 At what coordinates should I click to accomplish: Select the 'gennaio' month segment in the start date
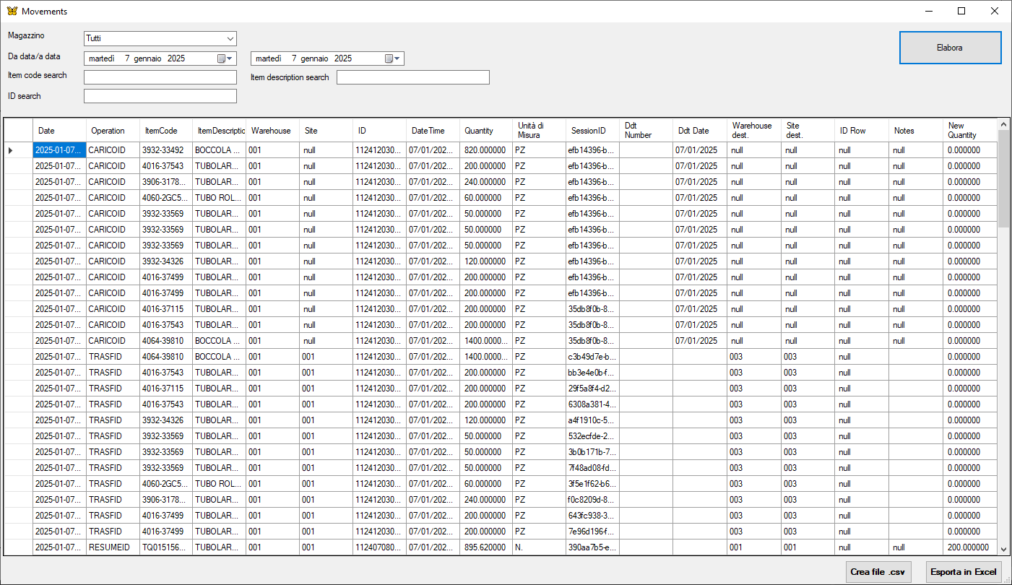click(149, 58)
